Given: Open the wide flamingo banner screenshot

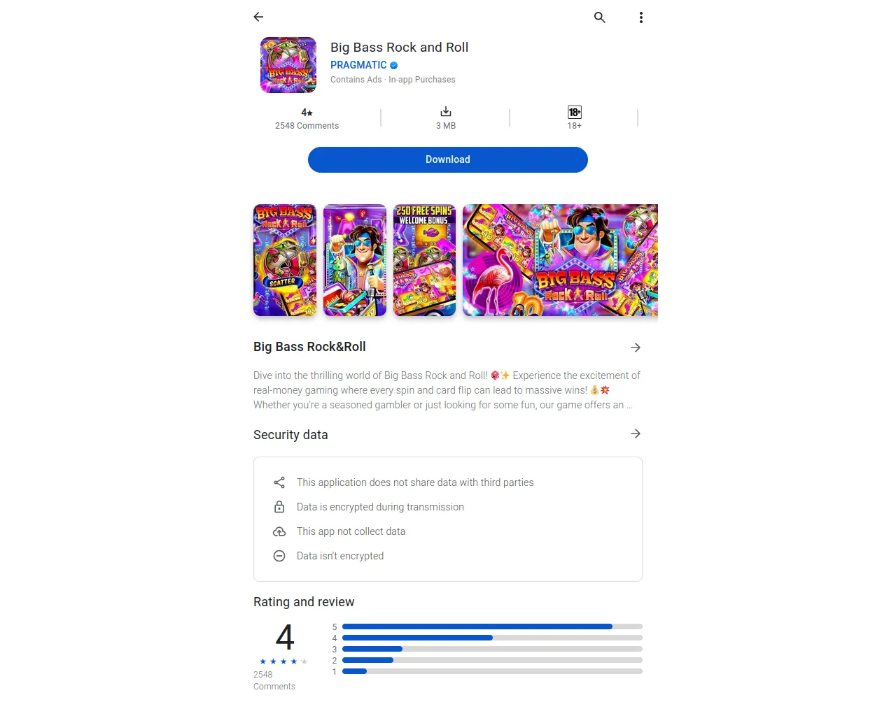Looking at the screenshot, I should pos(561,260).
